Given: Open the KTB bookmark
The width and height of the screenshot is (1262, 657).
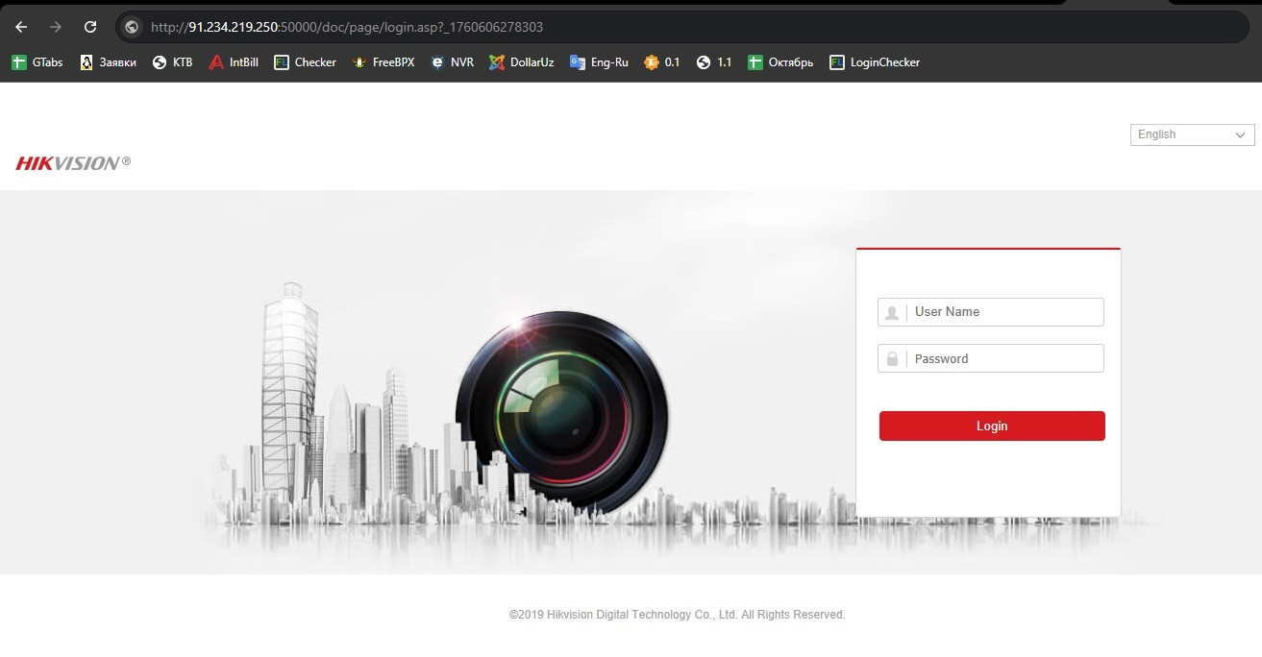Looking at the screenshot, I should 173,62.
